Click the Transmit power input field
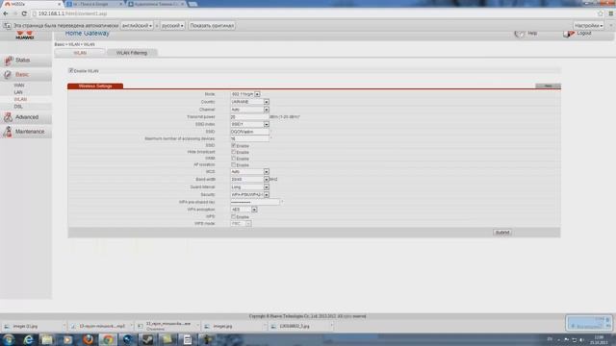The height and width of the screenshot is (346, 616). [x=249, y=117]
